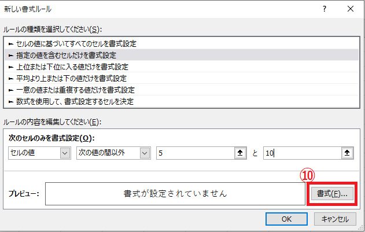Click the range selector icon beside value 10

click(347, 153)
